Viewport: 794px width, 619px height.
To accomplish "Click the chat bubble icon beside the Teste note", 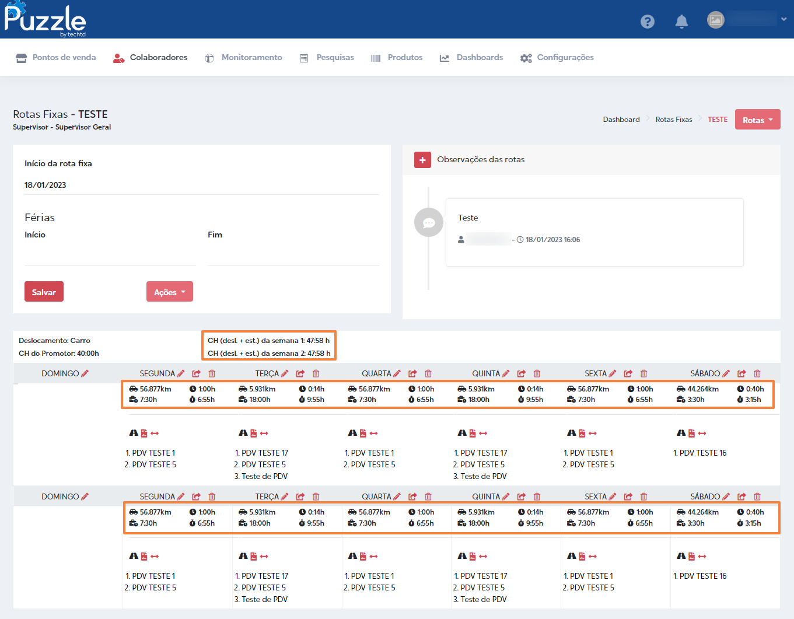I will click(x=429, y=222).
